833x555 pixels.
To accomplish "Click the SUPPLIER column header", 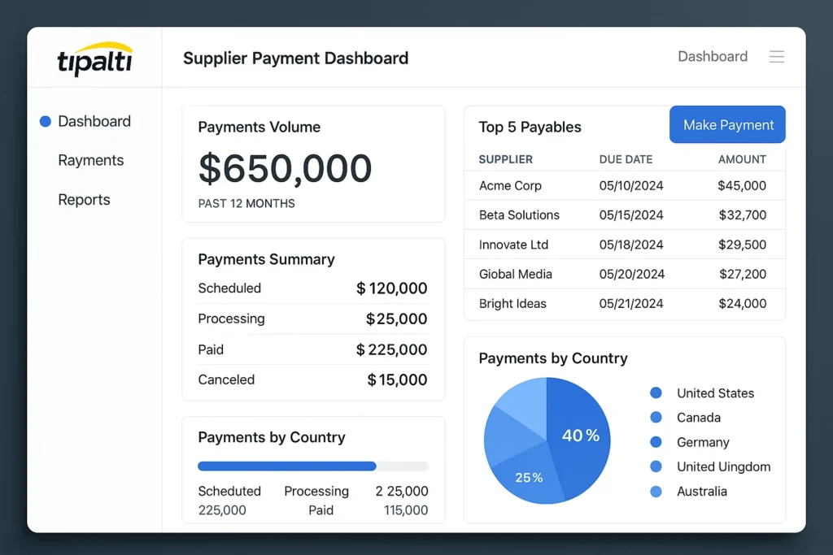I will point(505,159).
